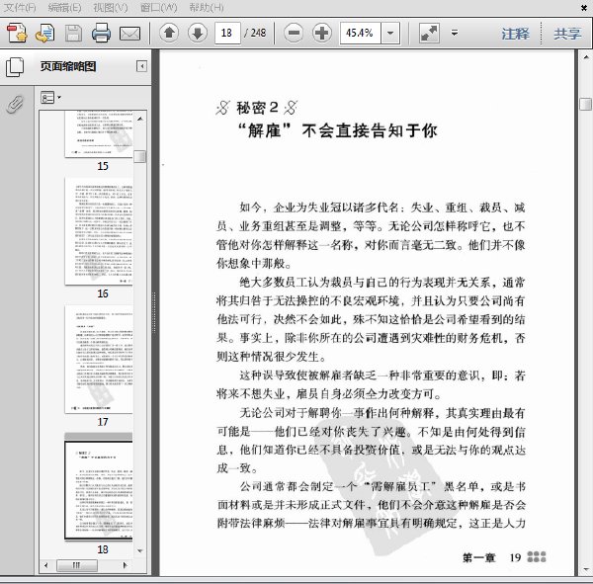Open the 窗口(W) menu

click(158, 7)
